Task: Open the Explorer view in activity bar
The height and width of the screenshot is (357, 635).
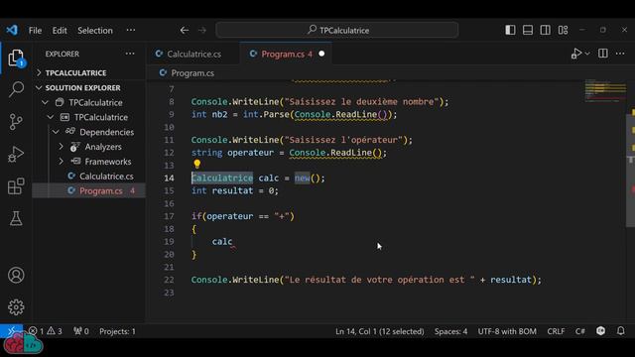Action: coord(16,58)
